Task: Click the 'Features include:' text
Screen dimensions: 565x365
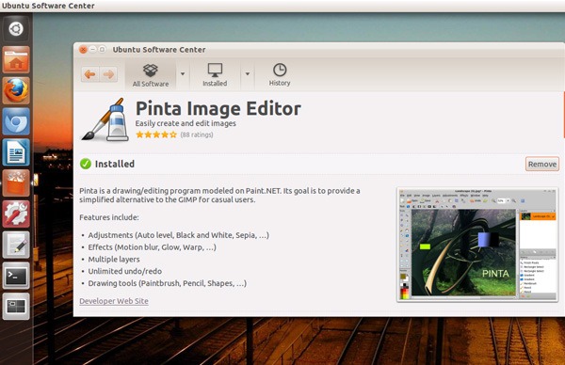Action: click(x=109, y=217)
